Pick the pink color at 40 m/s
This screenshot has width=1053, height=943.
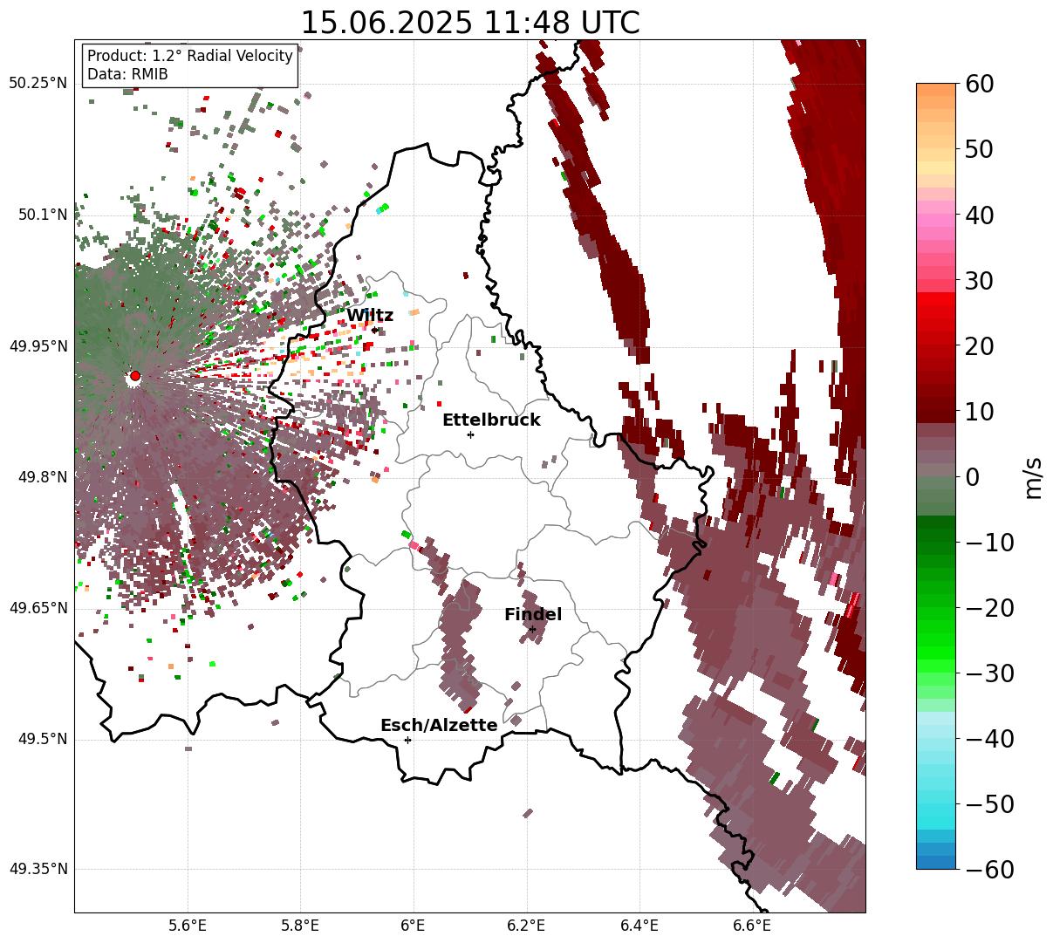click(x=936, y=215)
